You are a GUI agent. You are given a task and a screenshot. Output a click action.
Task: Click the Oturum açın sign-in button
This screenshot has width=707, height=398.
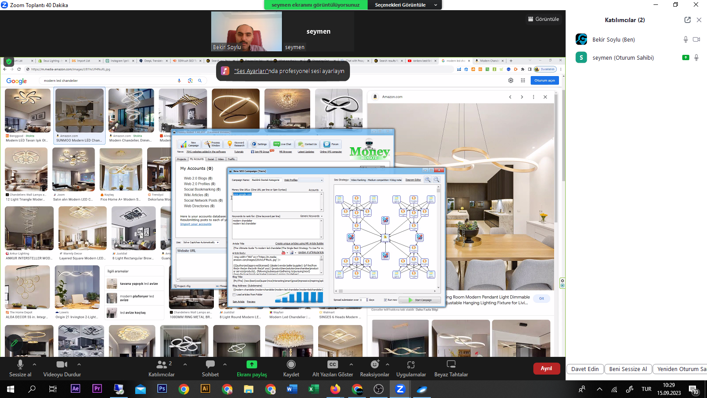[544, 80]
